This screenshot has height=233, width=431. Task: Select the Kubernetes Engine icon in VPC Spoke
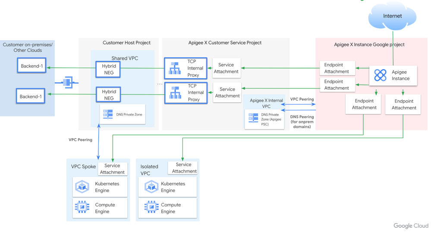click(82, 187)
